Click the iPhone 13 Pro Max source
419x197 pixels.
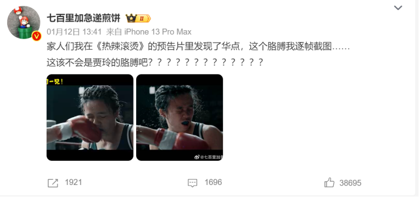point(158,32)
